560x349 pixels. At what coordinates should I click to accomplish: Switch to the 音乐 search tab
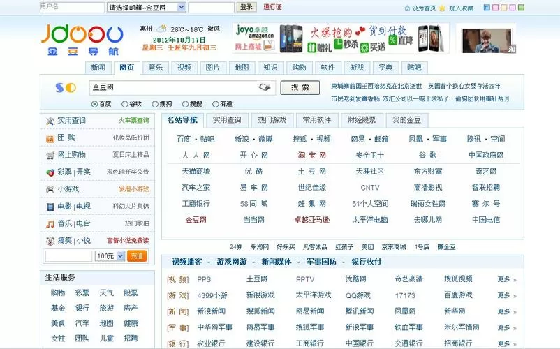pyautogui.click(x=155, y=68)
